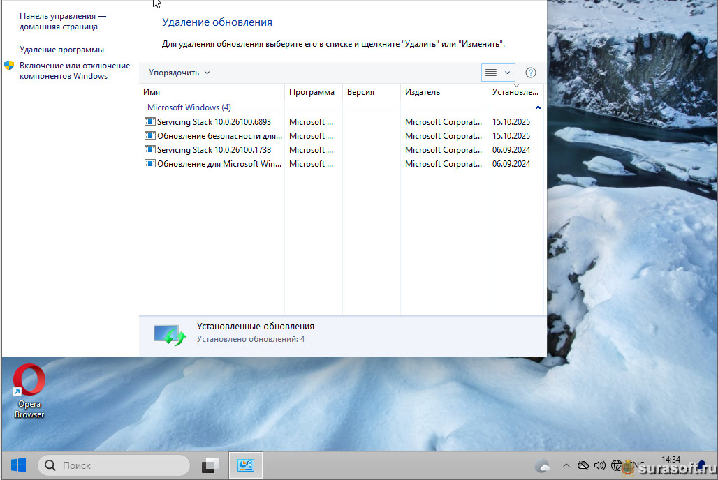Select Servicing Stack 10.0.26100.6893 update
718x480 pixels.
pyautogui.click(x=213, y=122)
